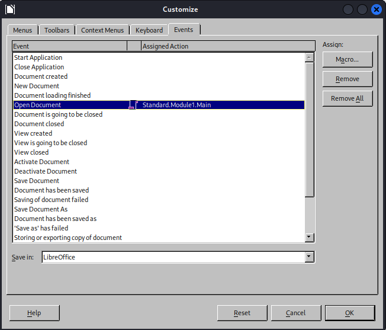Open Help for the Customize dialog
This screenshot has height=330, width=386.
pyautogui.click(x=34, y=313)
